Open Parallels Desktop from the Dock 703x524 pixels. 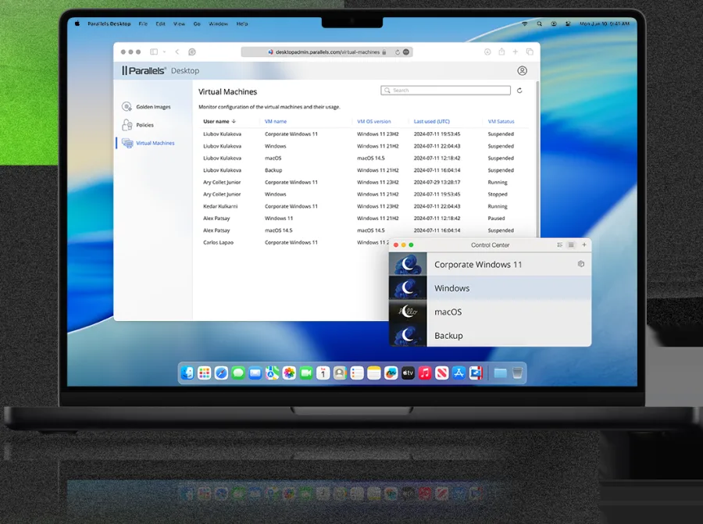(476, 373)
